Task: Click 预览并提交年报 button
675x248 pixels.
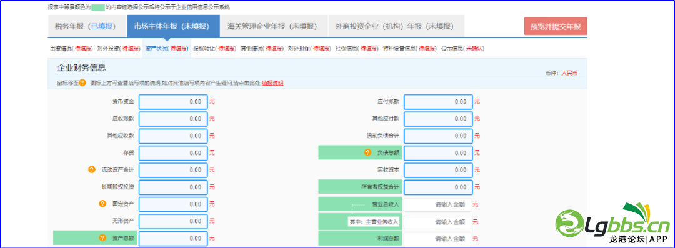Action: [x=556, y=26]
